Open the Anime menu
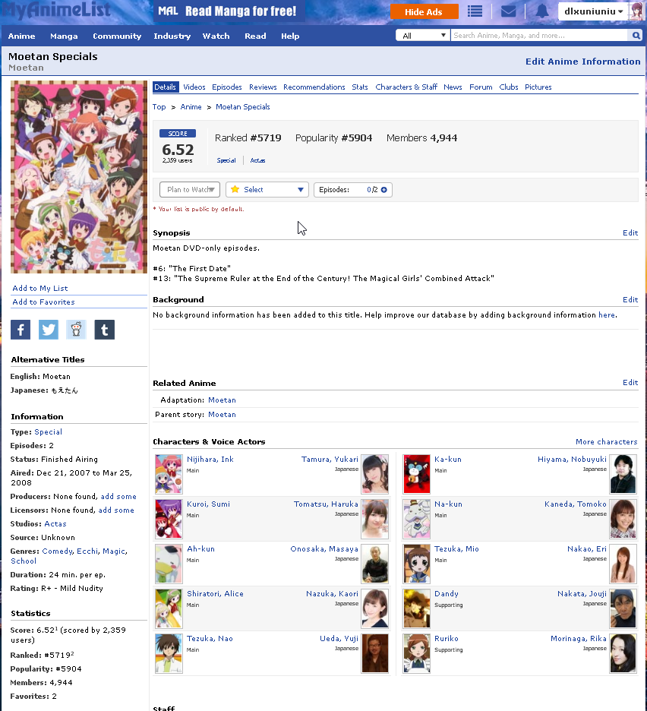 pyautogui.click(x=21, y=36)
